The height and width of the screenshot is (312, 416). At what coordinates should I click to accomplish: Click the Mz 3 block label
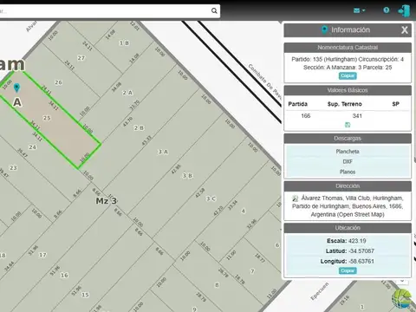107,201
